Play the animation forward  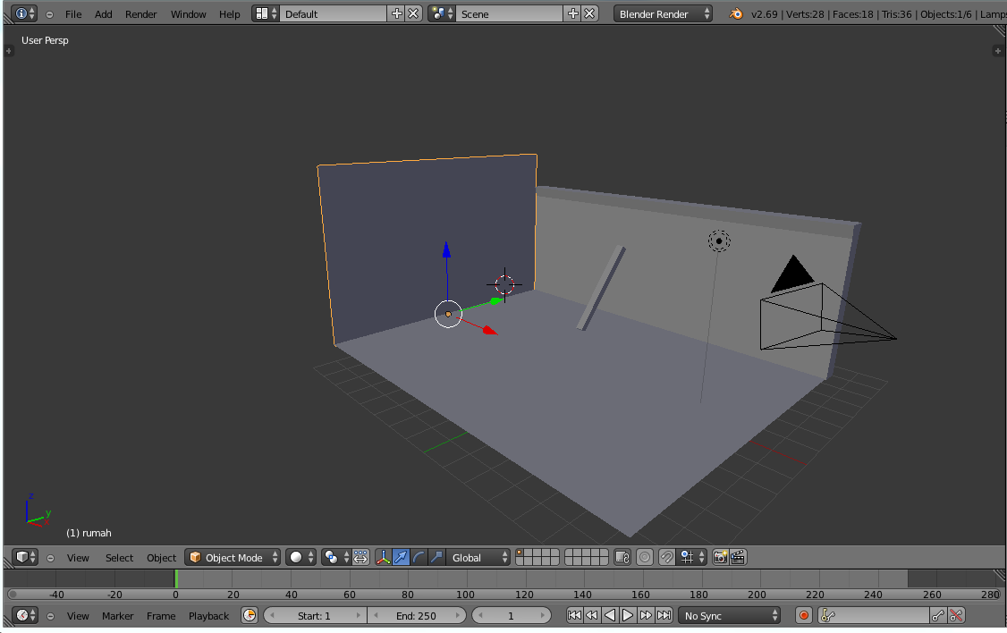[x=628, y=615]
